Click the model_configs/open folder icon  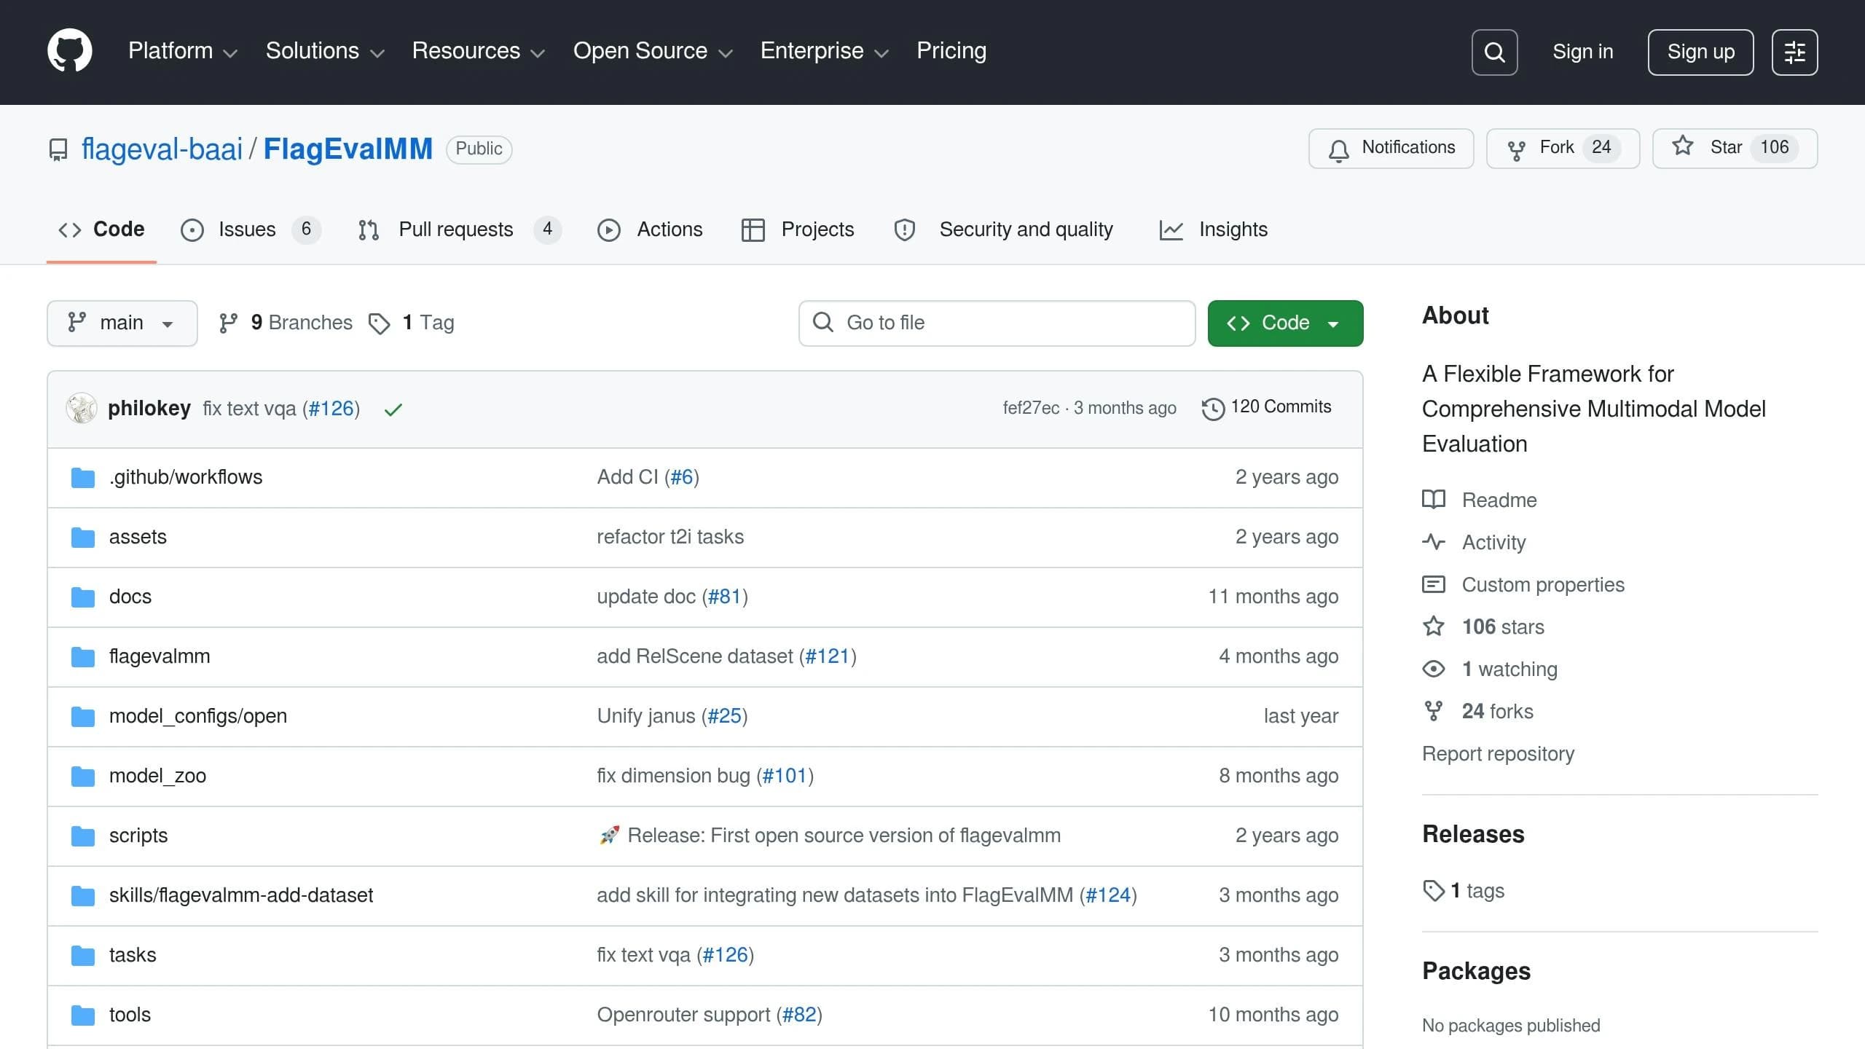(x=83, y=717)
